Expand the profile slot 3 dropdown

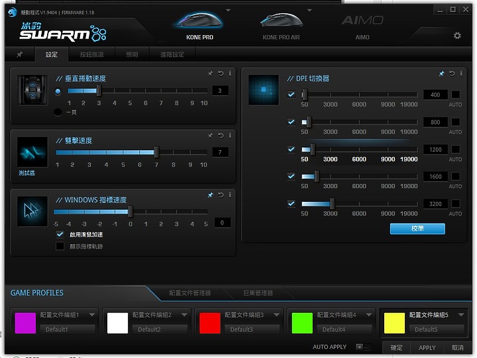coord(276,315)
